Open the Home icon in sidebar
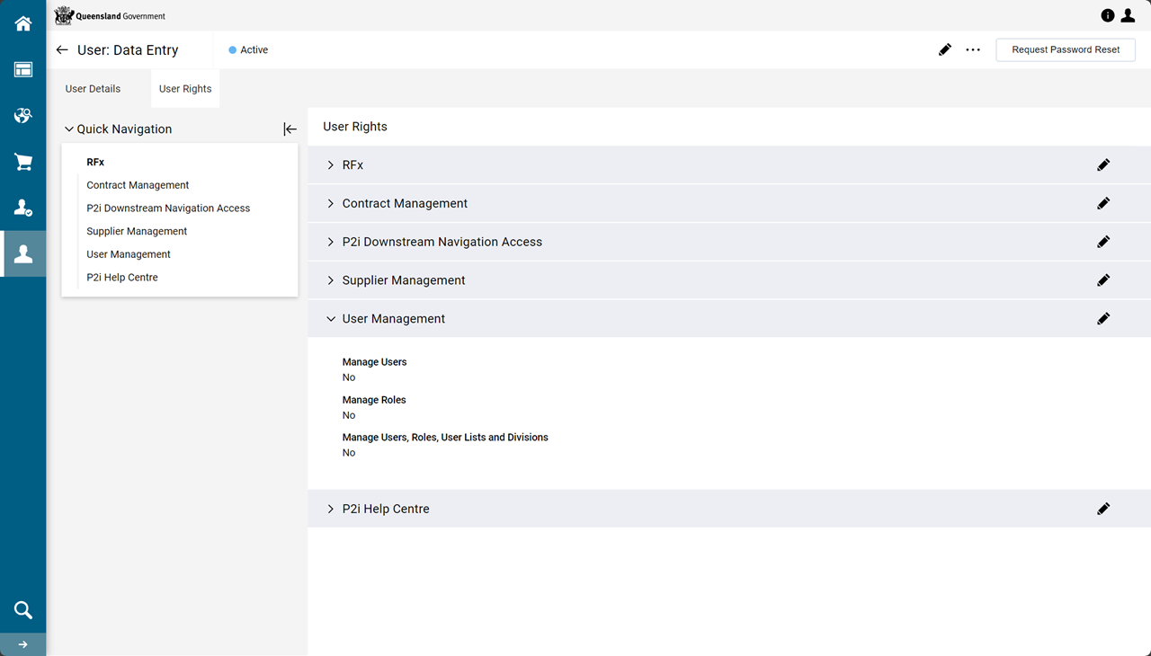 pyautogui.click(x=22, y=23)
